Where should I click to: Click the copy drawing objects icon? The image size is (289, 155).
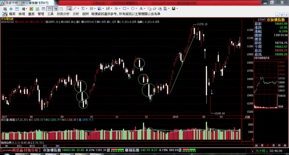[149, 9]
